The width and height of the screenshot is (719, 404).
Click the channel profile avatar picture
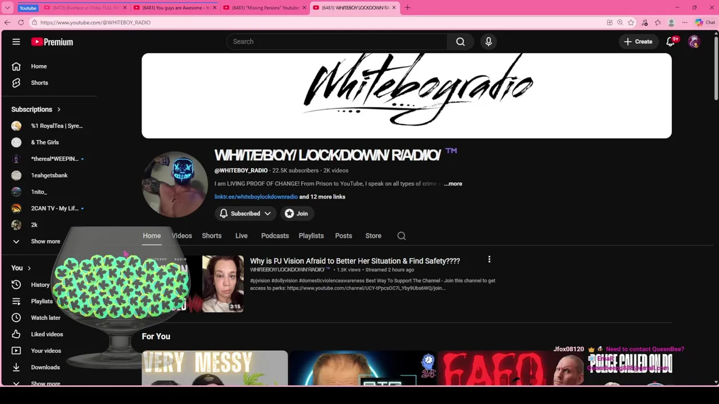[175, 184]
